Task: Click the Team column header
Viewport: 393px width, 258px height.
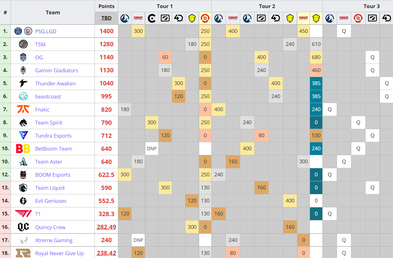Action: (53, 12)
